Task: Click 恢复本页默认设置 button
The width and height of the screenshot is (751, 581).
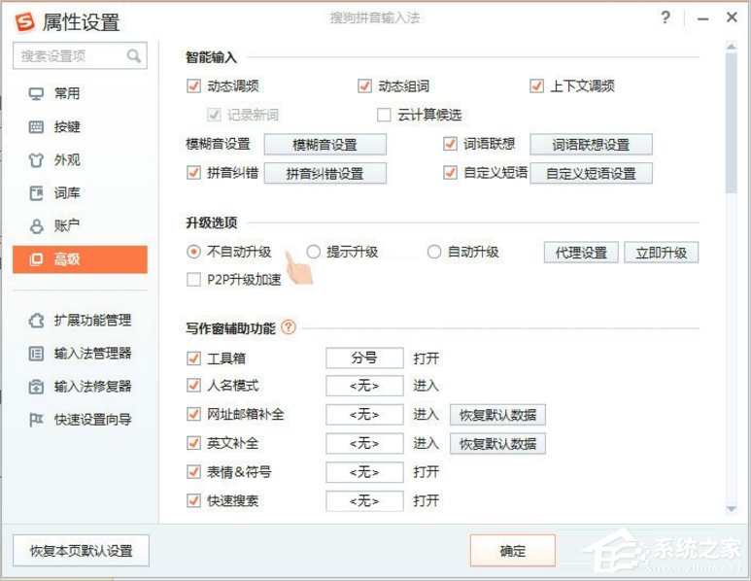Action: (x=81, y=550)
